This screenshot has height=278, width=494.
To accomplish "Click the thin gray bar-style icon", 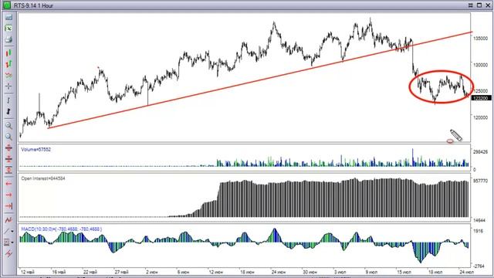I will click(8, 100).
